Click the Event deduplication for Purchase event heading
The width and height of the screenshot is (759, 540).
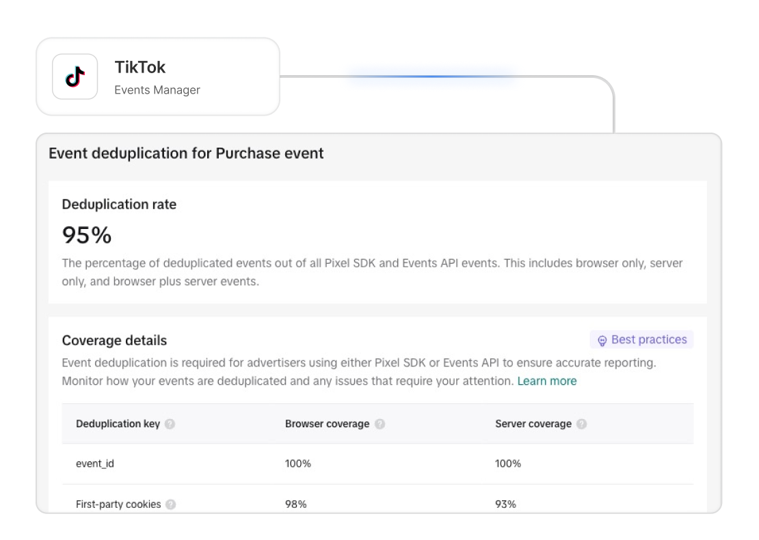coord(186,153)
